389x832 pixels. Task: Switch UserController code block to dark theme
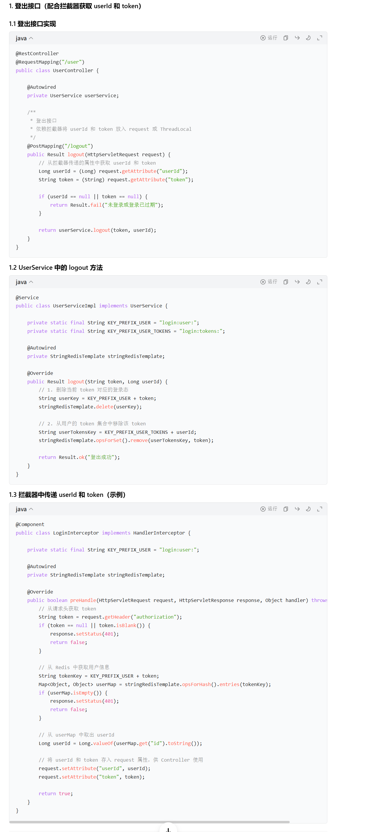308,38
